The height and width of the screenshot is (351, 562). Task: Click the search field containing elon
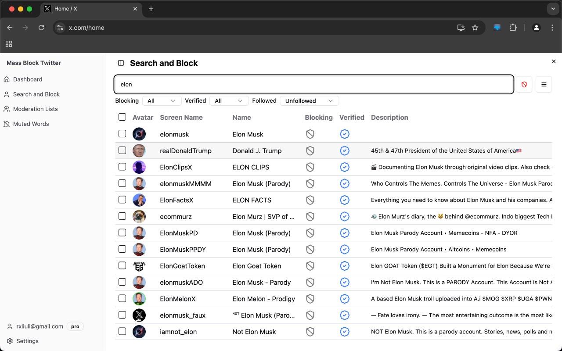pos(313,84)
